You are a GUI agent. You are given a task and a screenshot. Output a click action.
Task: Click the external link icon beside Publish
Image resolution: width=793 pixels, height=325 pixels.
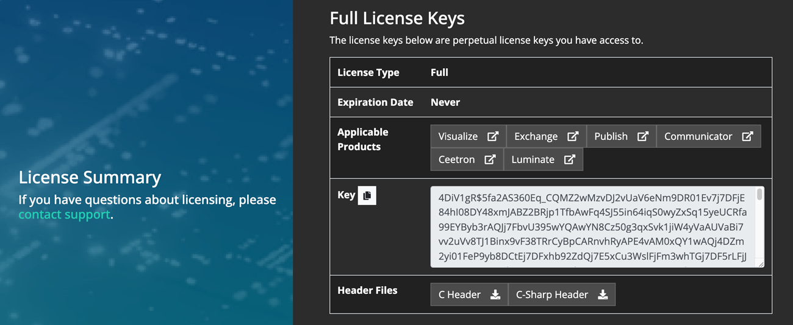(643, 136)
